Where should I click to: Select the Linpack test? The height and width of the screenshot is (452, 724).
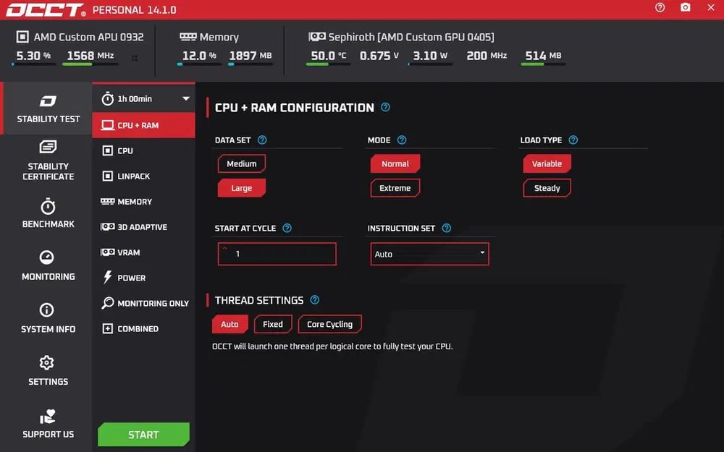pyautogui.click(x=143, y=176)
